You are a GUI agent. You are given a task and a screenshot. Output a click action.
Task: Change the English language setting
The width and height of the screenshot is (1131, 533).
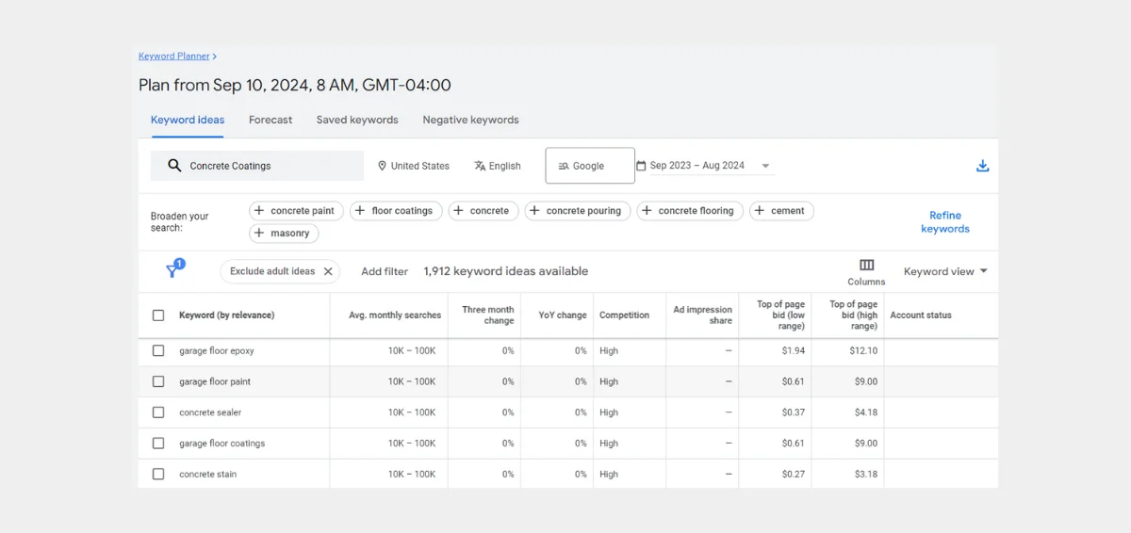pyautogui.click(x=498, y=166)
